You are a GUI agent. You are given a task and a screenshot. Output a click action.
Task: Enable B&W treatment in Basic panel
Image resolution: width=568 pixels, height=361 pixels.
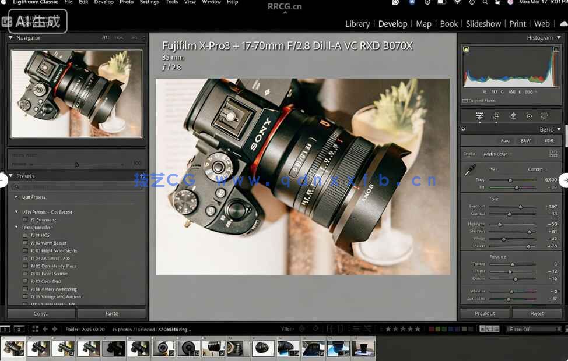525,141
